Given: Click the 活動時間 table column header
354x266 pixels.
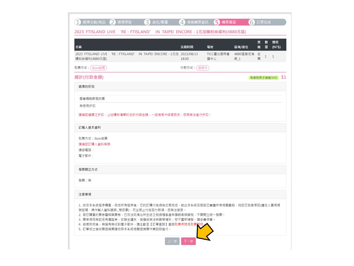Looking at the screenshot, I should click(187, 47).
